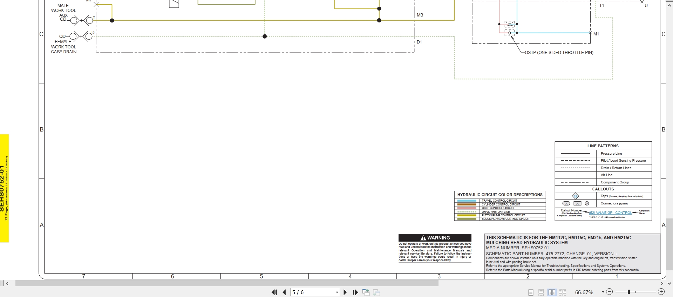Click the Drain / Return Lines legend label
673x297 pixels.
point(616,168)
